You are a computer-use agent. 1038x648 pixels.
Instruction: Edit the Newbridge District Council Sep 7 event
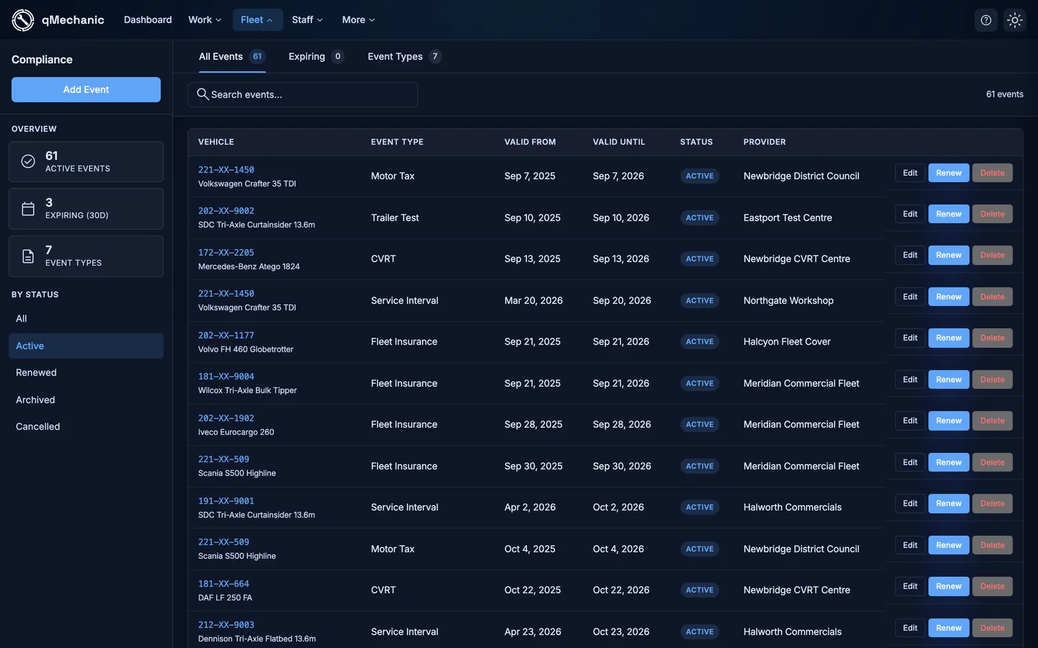[910, 173]
